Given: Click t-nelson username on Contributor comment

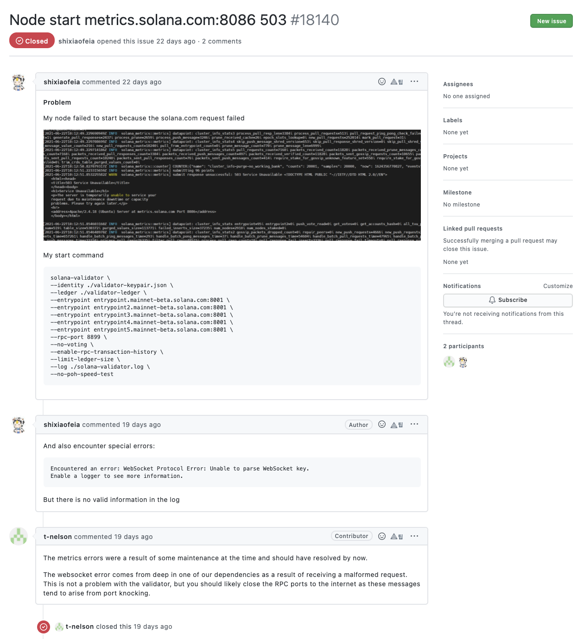Looking at the screenshot, I should coord(57,537).
